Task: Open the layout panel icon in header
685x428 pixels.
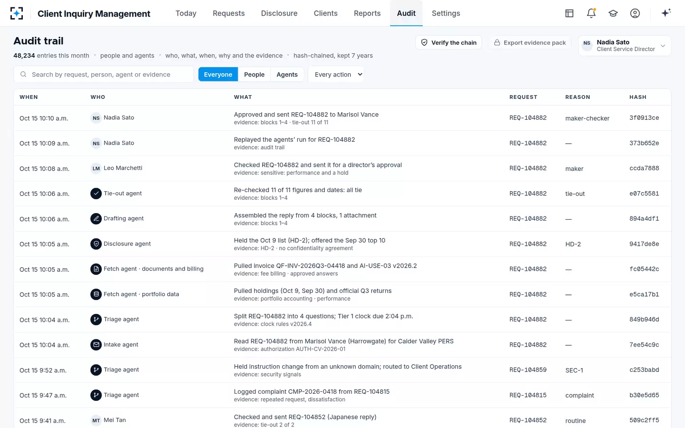Action: [569, 13]
